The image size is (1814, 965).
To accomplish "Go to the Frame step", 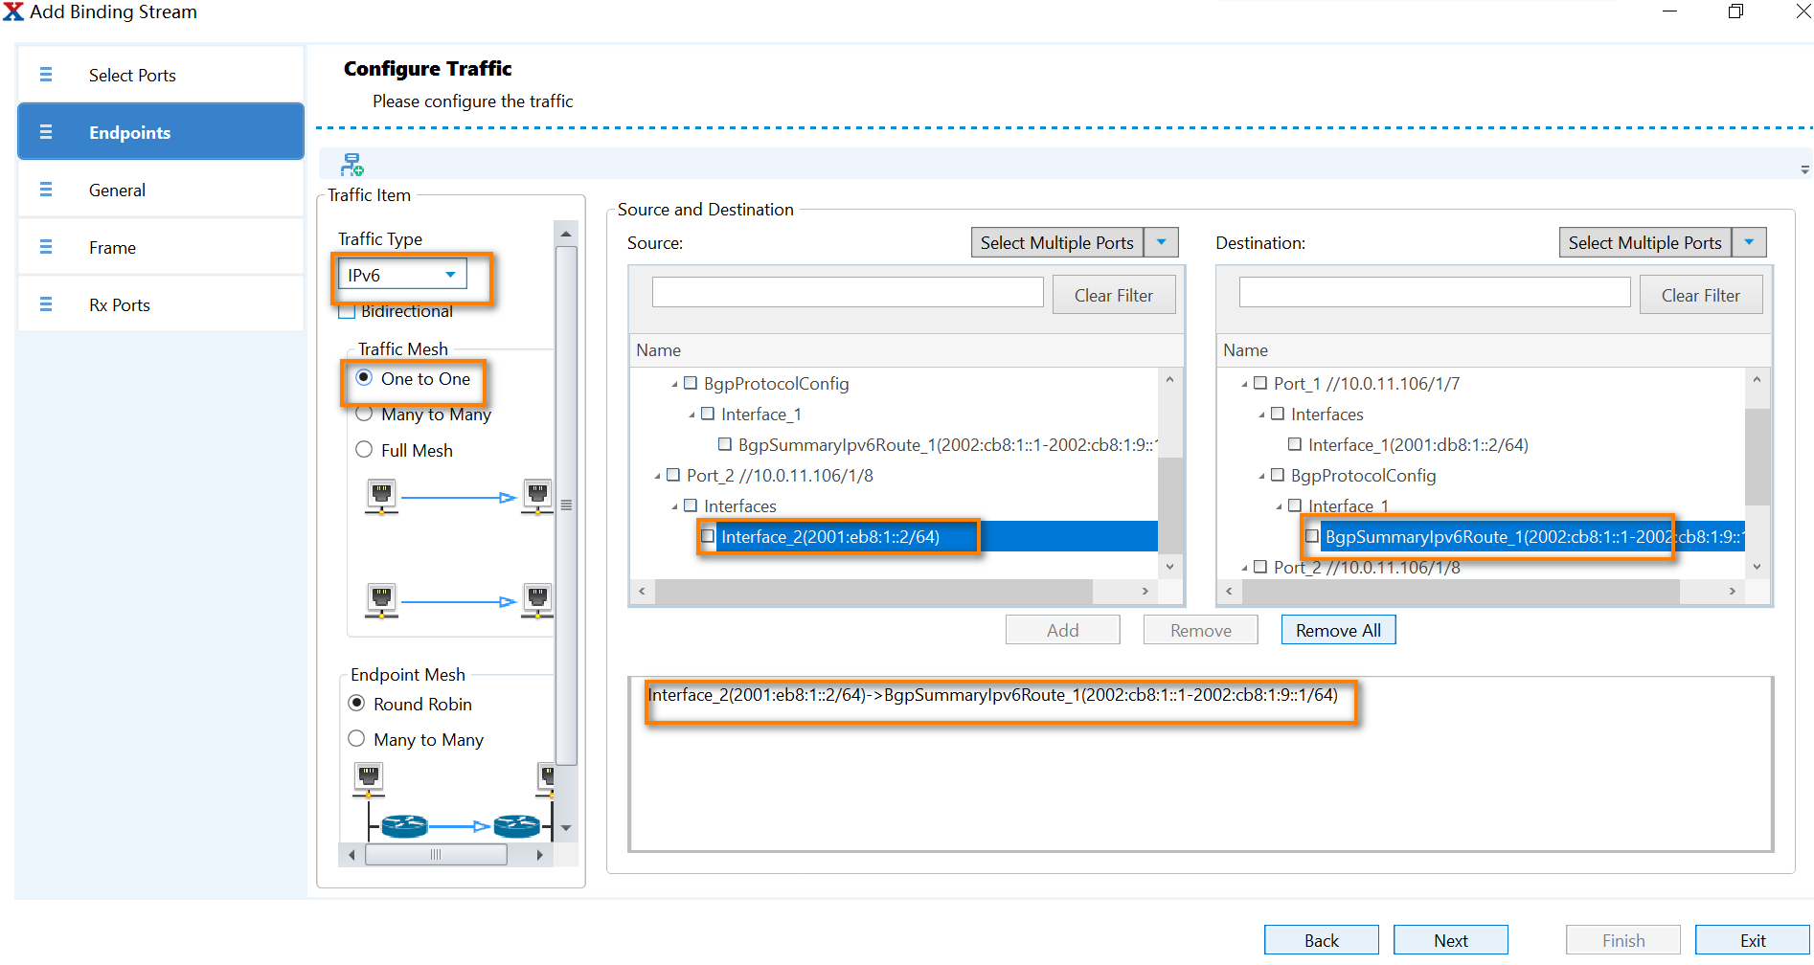I will [161, 247].
